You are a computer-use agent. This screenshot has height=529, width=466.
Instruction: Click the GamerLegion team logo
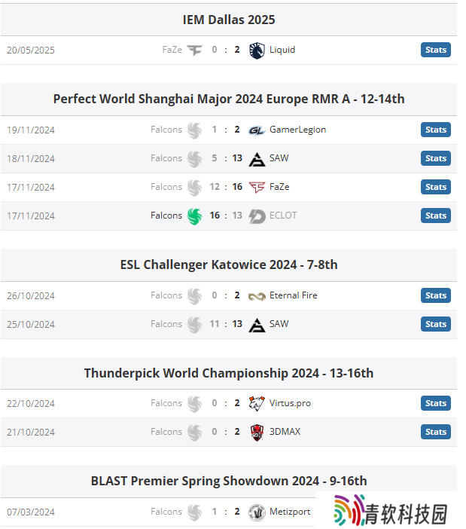click(257, 130)
